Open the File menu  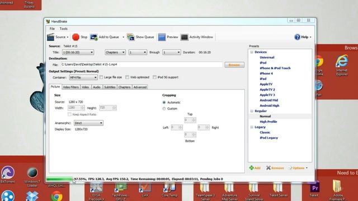(x=52, y=28)
